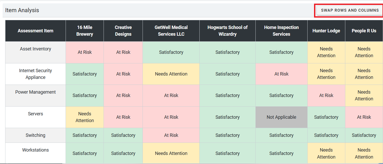This screenshot has height=164, width=383.
Task: Select the Assessment Item column header
Action: point(36,31)
